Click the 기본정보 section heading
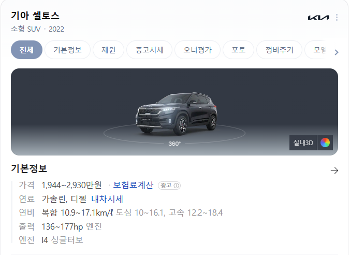This screenshot has height=255, width=350. [x=29, y=168]
